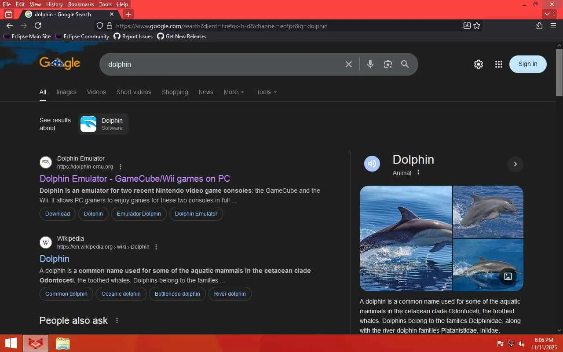Select the Dolphin Software suggestion card
Viewport: 563px width, 352px height.
[103, 124]
